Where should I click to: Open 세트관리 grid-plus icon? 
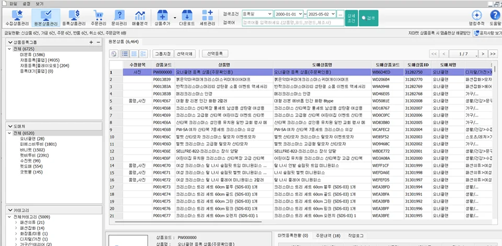point(208,18)
